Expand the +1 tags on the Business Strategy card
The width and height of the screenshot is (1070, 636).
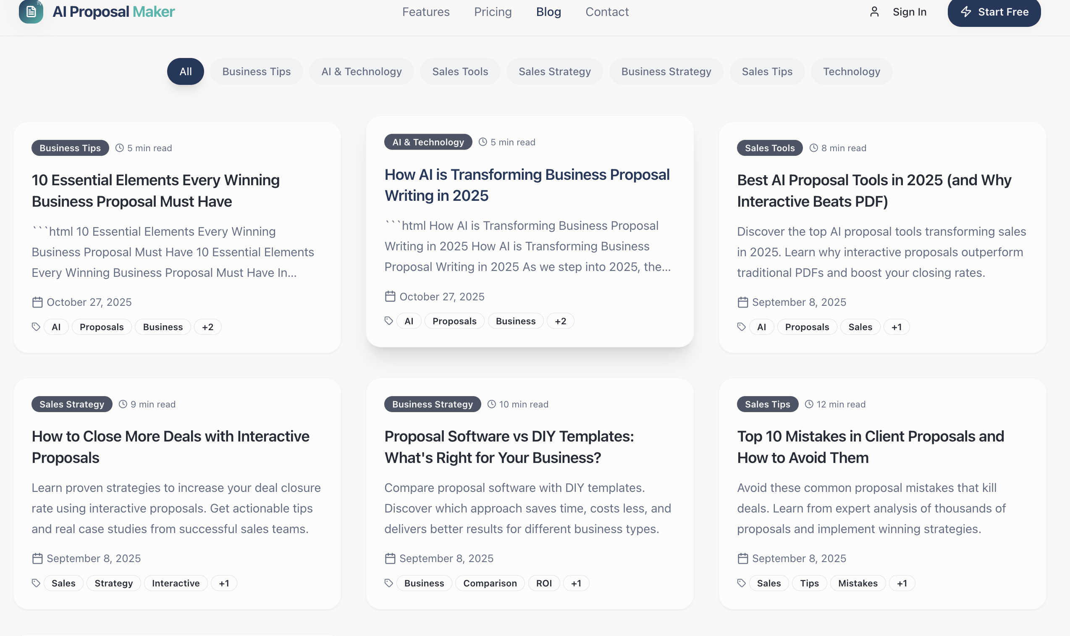(576, 583)
